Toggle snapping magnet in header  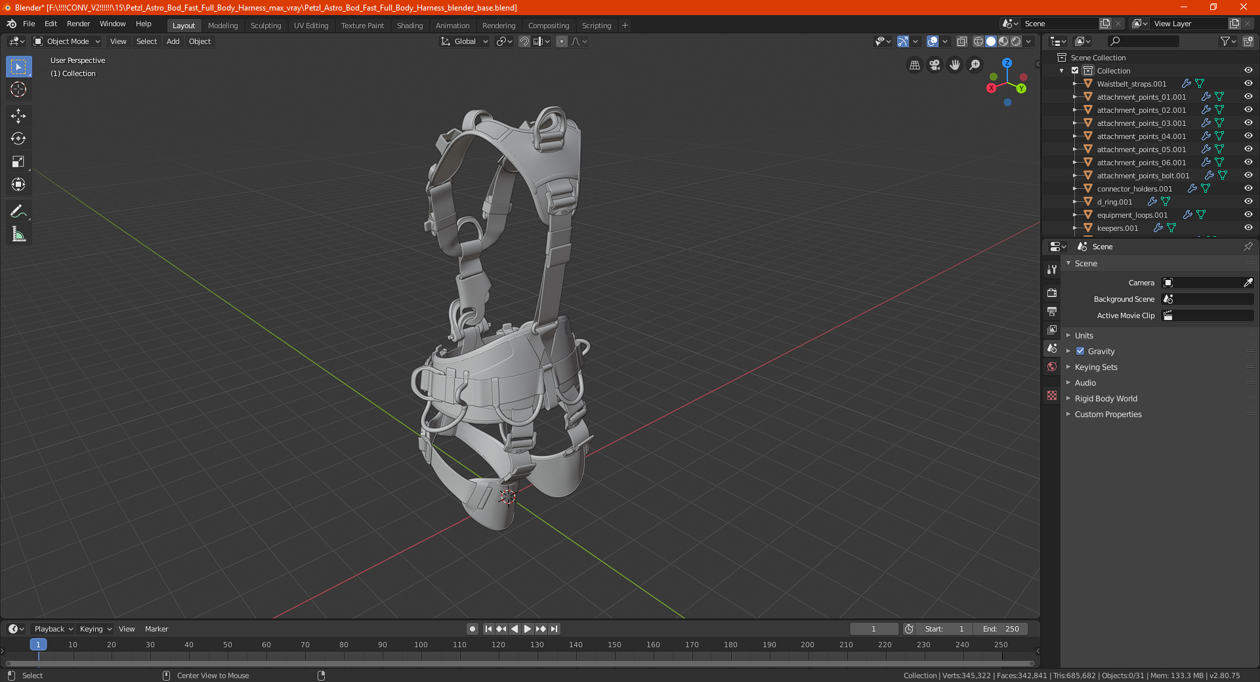pos(524,41)
